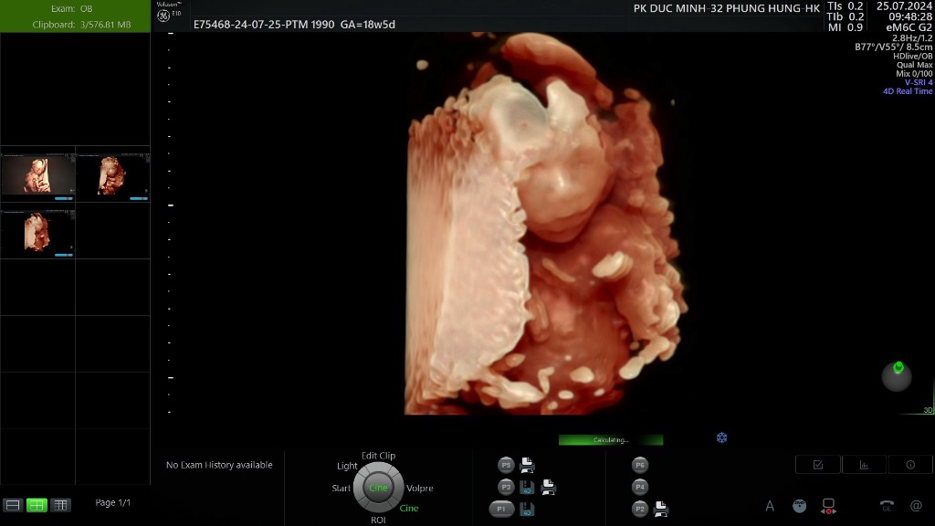Select the two-by-two clipboard grid layout
This screenshot has height=526, width=935.
37,505
